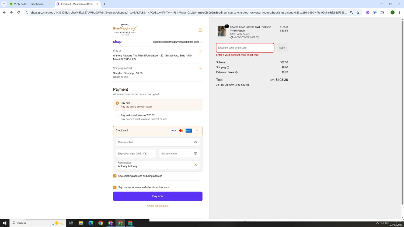404x227 pixels.
Task: Open network settings in system tray
Action: tap(382, 223)
